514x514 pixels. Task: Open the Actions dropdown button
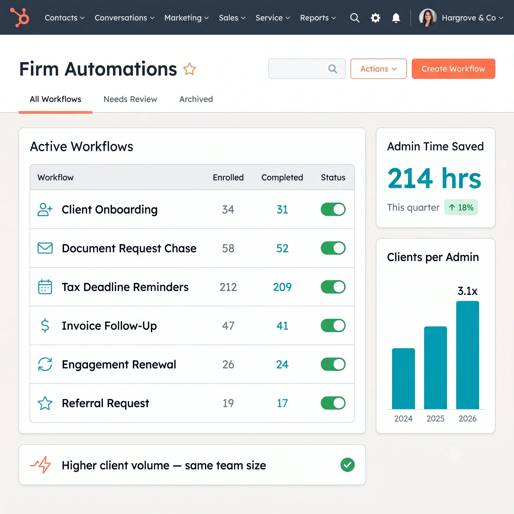(x=378, y=69)
